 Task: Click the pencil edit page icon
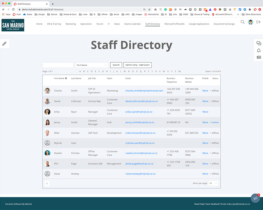coord(4,44)
